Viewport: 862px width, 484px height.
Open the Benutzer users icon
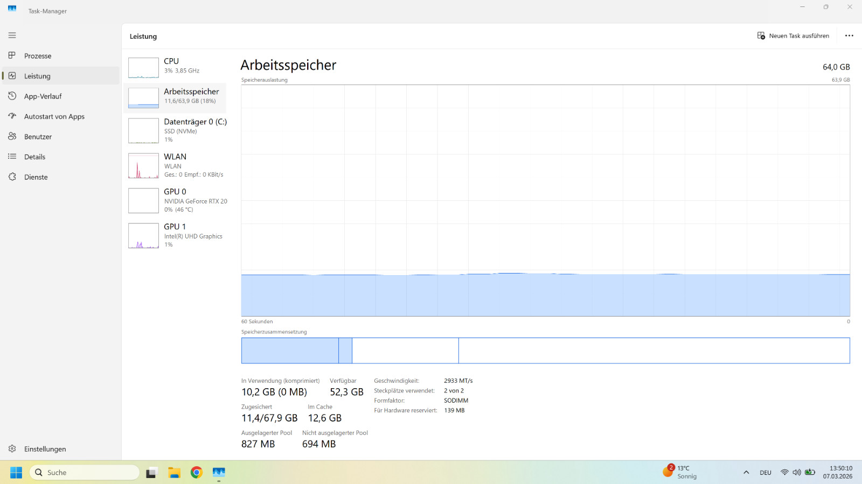[12, 136]
